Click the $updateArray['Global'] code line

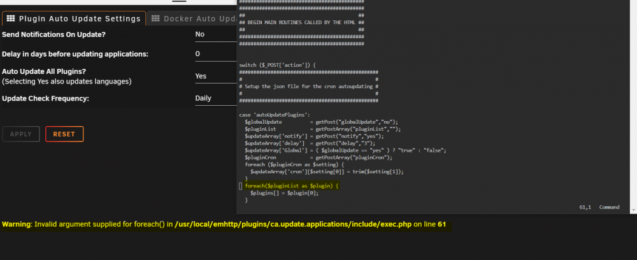point(345,150)
